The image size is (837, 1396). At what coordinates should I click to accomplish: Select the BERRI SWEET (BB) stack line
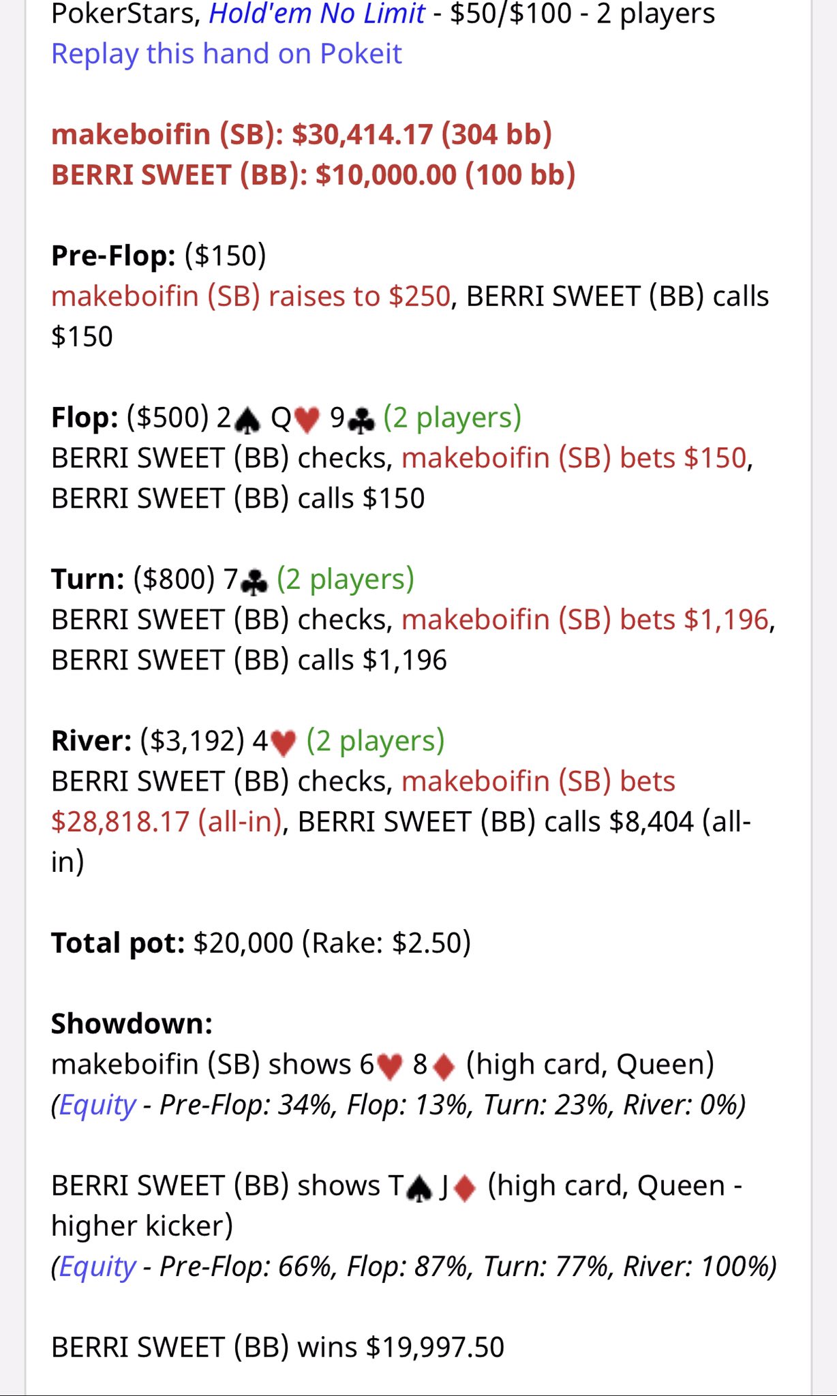click(x=314, y=175)
